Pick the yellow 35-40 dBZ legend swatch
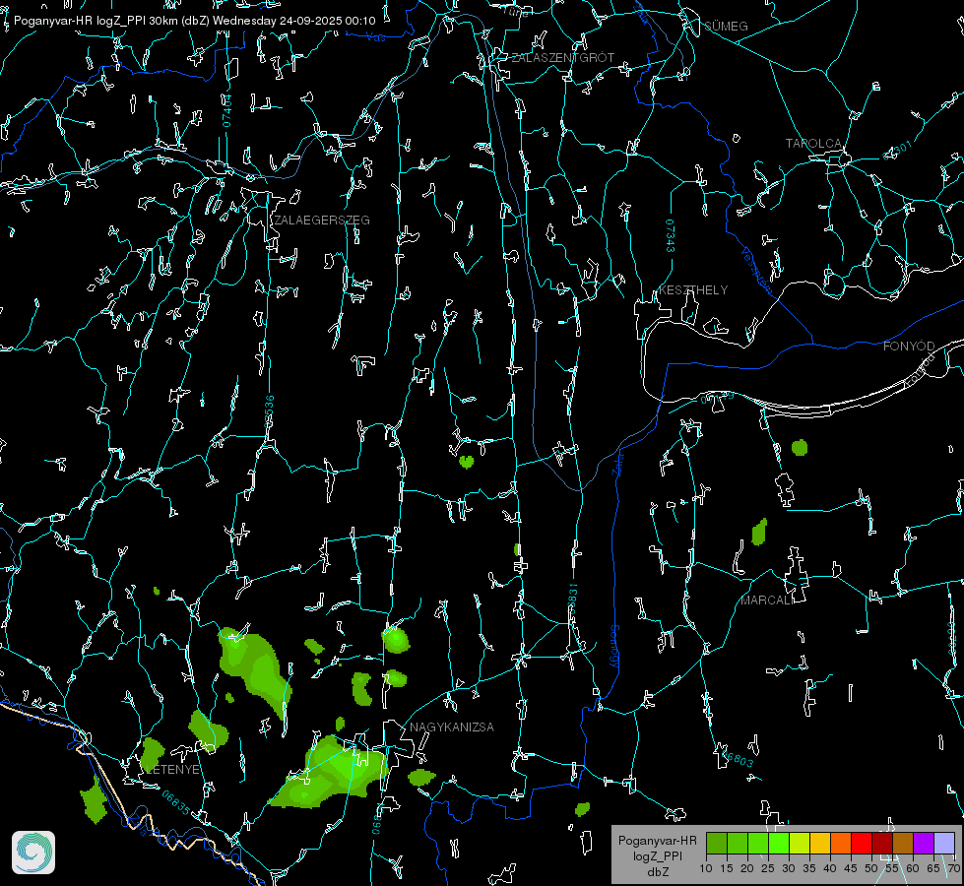 pos(819,843)
